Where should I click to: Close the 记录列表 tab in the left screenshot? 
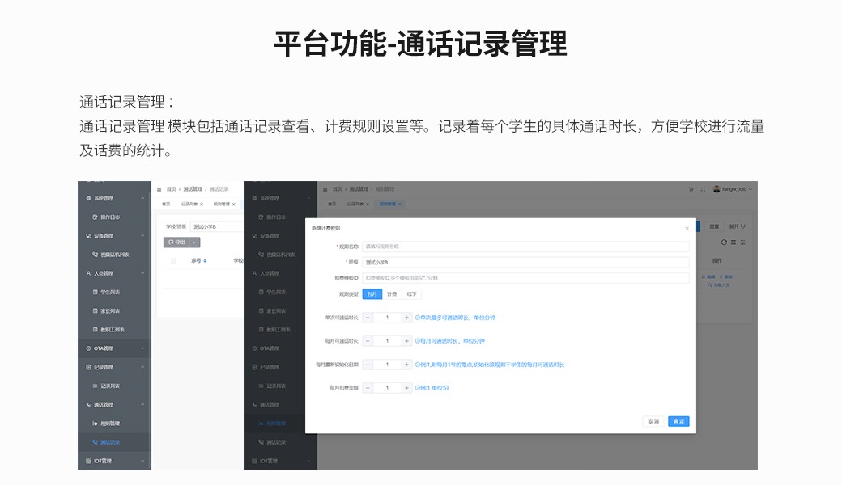[x=202, y=205]
